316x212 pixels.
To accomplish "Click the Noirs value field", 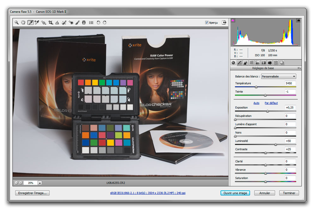I will (290, 133).
